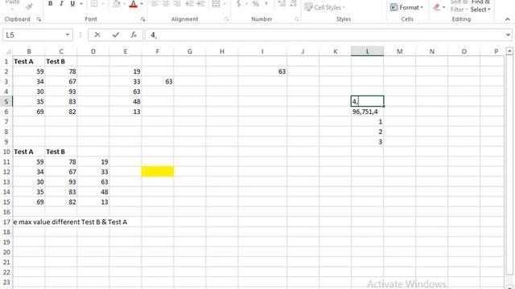Collapse the ribbon
Image resolution: width=515 pixels, height=289 pixels.
[x=508, y=19]
